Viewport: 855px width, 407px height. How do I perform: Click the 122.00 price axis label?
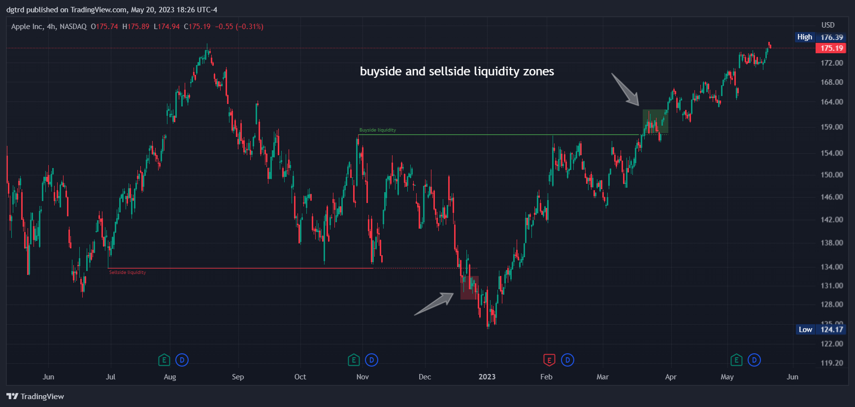832,344
